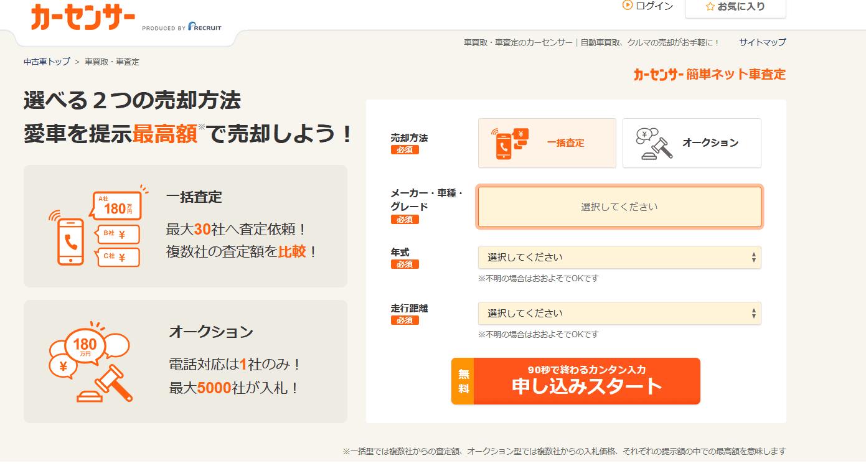
Task: Click the ログイン link
Action: coord(650,7)
